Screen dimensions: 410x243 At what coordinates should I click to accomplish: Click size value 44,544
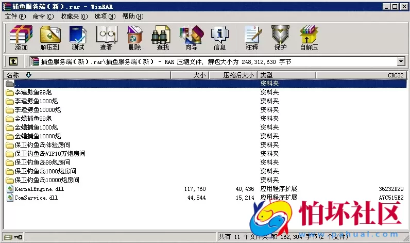[196, 198]
